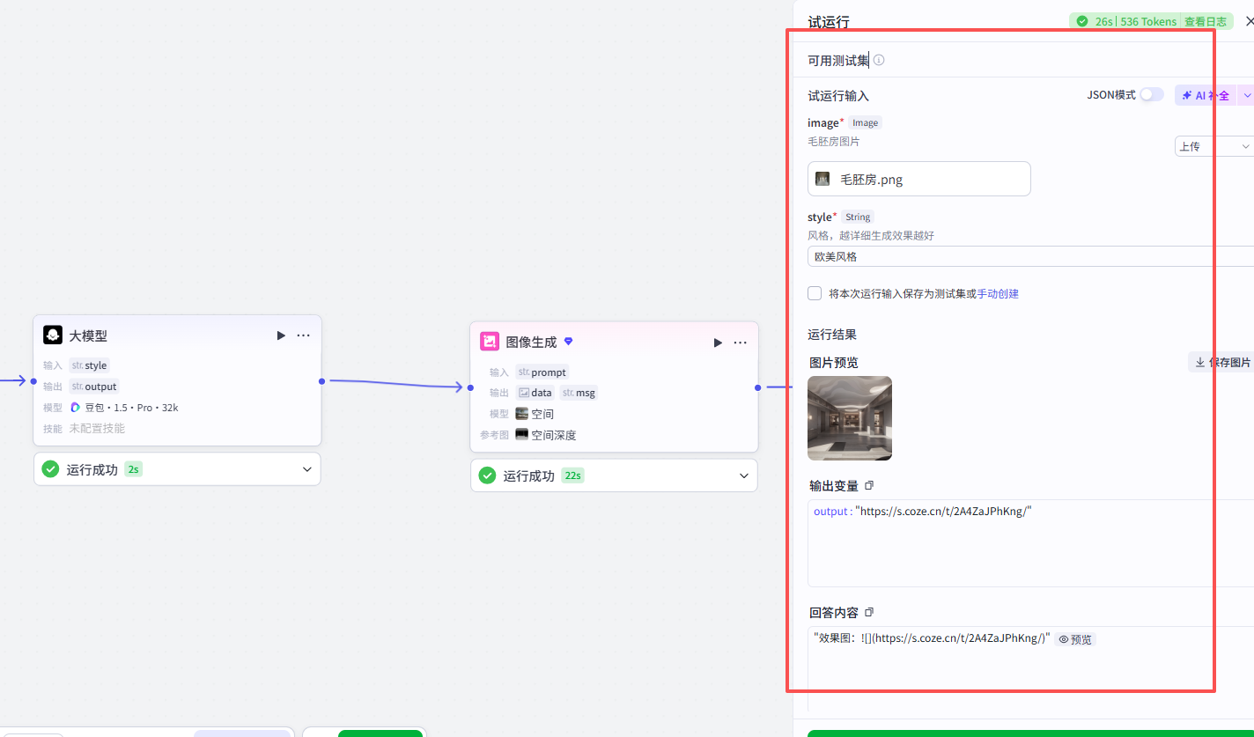Run the 图像生成 node with its play icon
The height and width of the screenshot is (737, 1254).
click(718, 342)
